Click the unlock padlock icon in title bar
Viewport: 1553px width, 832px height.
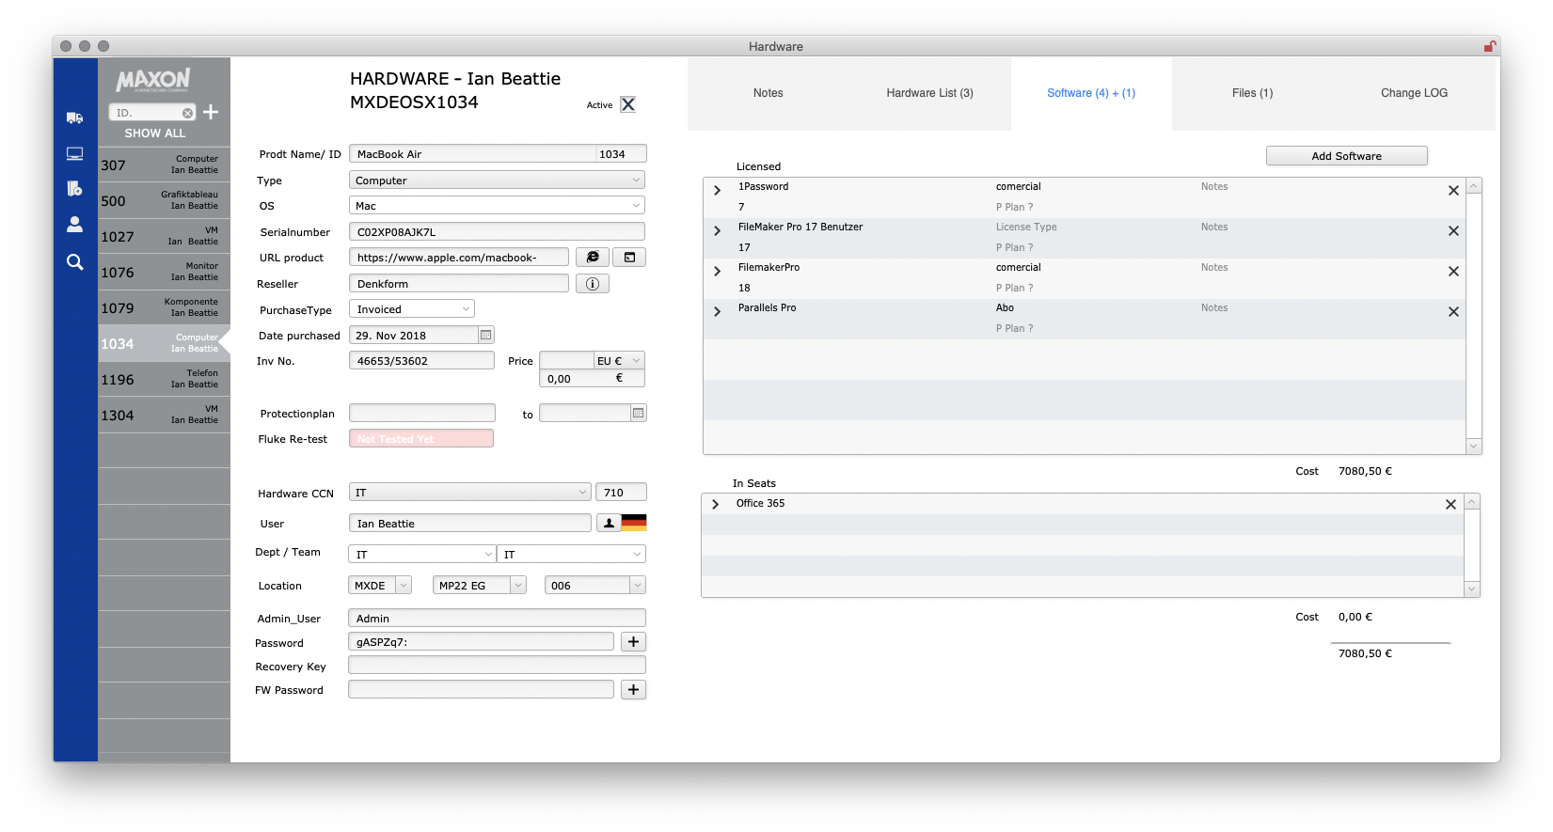[x=1490, y=46]
